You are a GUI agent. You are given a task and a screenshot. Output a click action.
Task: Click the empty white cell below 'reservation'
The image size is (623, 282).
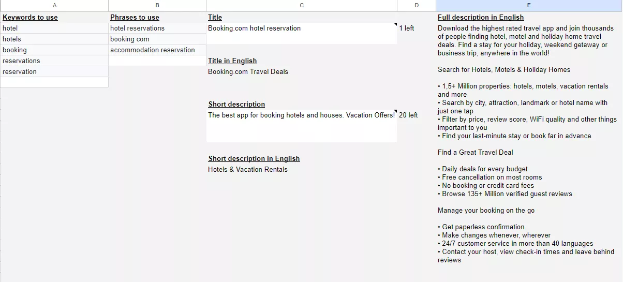54,82
